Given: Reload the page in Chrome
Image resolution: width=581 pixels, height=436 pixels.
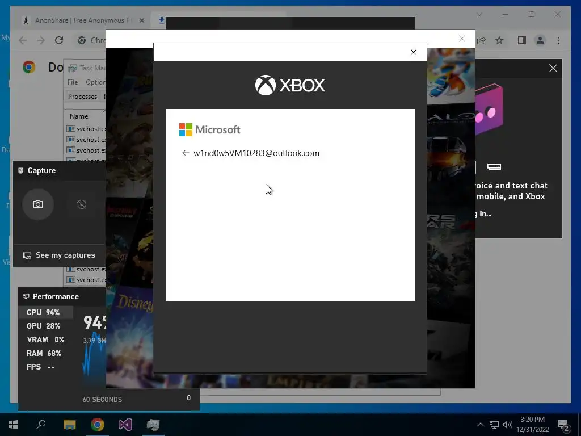Looking at the screenshot, I should click(x=59, y=40).
